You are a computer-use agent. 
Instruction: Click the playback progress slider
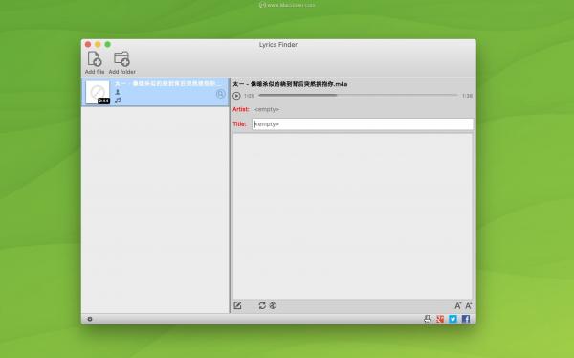358,96
